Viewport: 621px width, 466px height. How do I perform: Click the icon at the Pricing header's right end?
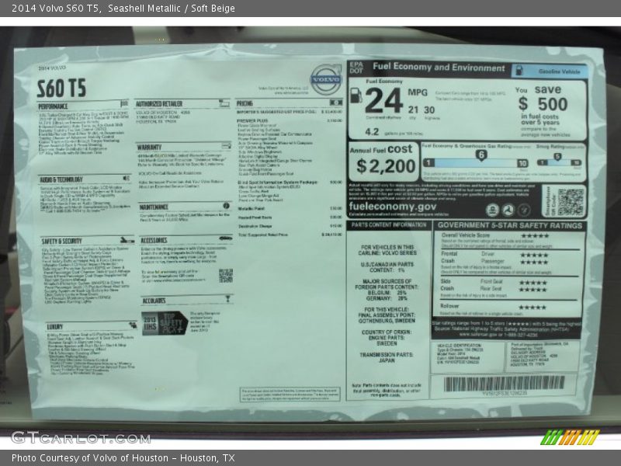click(336, 103)
